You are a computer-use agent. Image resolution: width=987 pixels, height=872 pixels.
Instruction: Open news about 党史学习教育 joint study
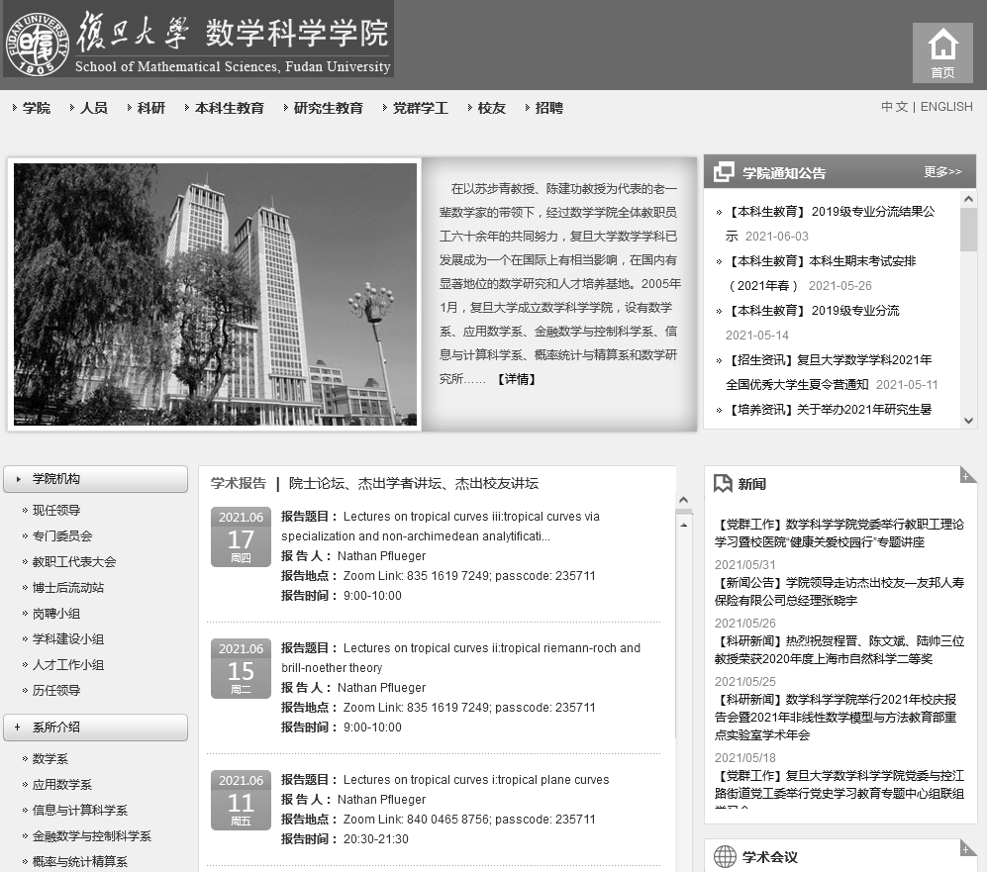click(x=839, y=788)
